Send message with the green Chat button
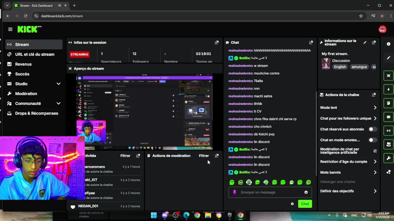 point(305,204)
